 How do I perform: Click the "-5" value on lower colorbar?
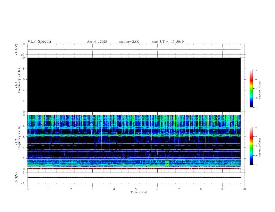click(x=256, y=146)
